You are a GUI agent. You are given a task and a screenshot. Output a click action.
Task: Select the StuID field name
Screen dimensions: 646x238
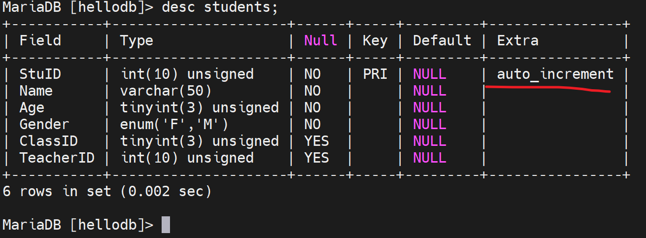tap(40, 74)
